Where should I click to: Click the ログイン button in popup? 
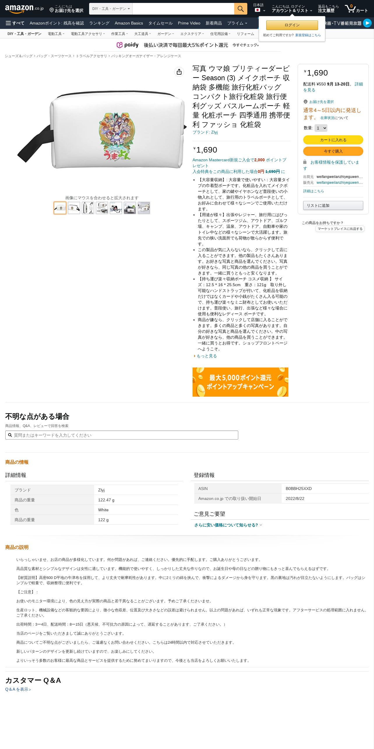pos(292,25)
